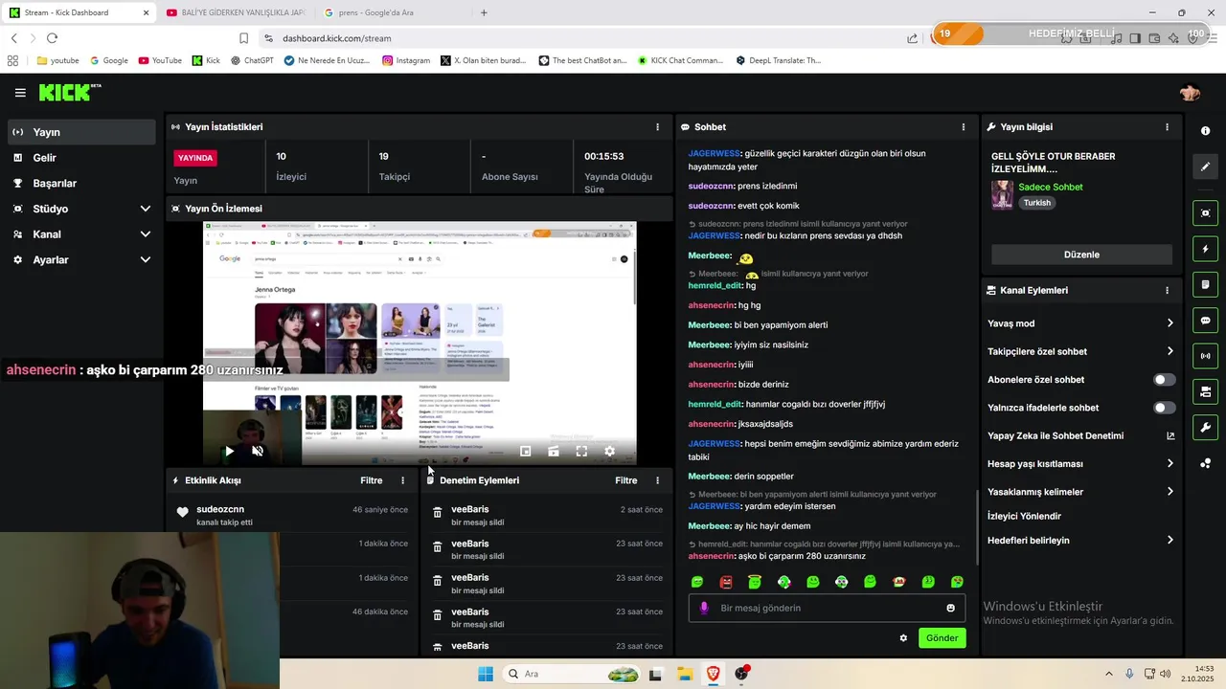Click the purple microphone icon in chat box
This screenshot has height=689, width=1226.
(x=704, y=608)
